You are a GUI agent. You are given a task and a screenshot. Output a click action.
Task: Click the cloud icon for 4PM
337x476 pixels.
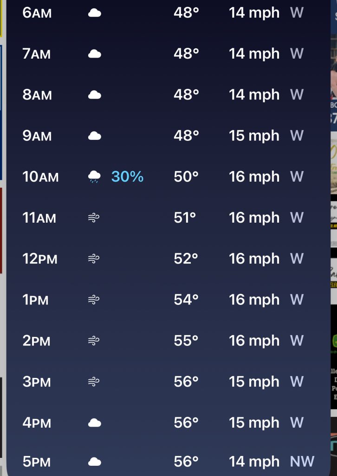pos(94,423)
